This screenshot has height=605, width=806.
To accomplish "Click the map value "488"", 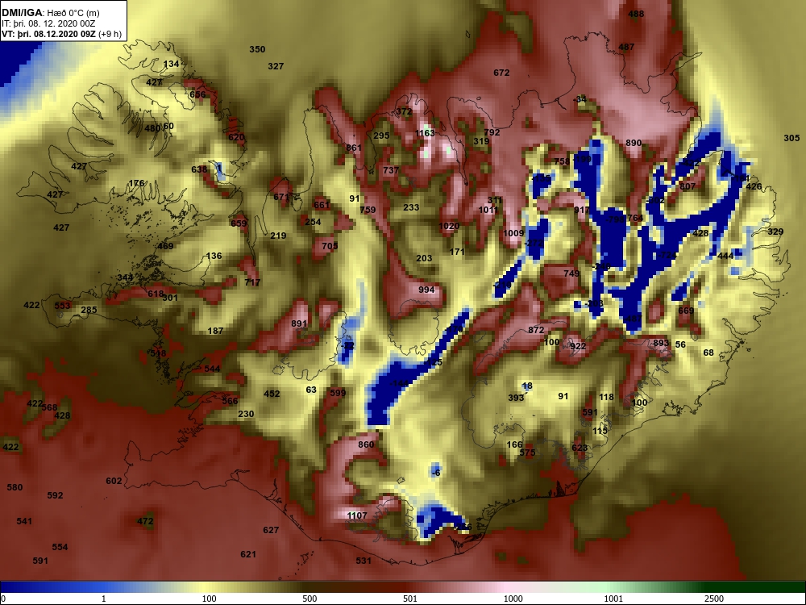I will (x=637, y=14).
